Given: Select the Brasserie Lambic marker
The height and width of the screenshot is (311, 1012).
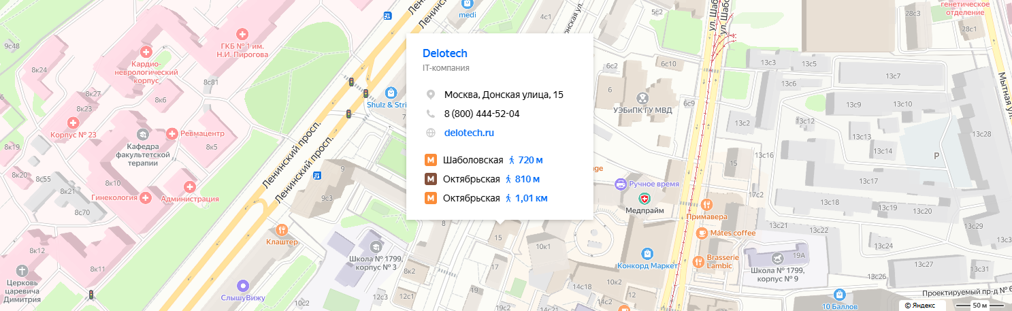Looking at the screenshot, I should (x=697, y=261).
